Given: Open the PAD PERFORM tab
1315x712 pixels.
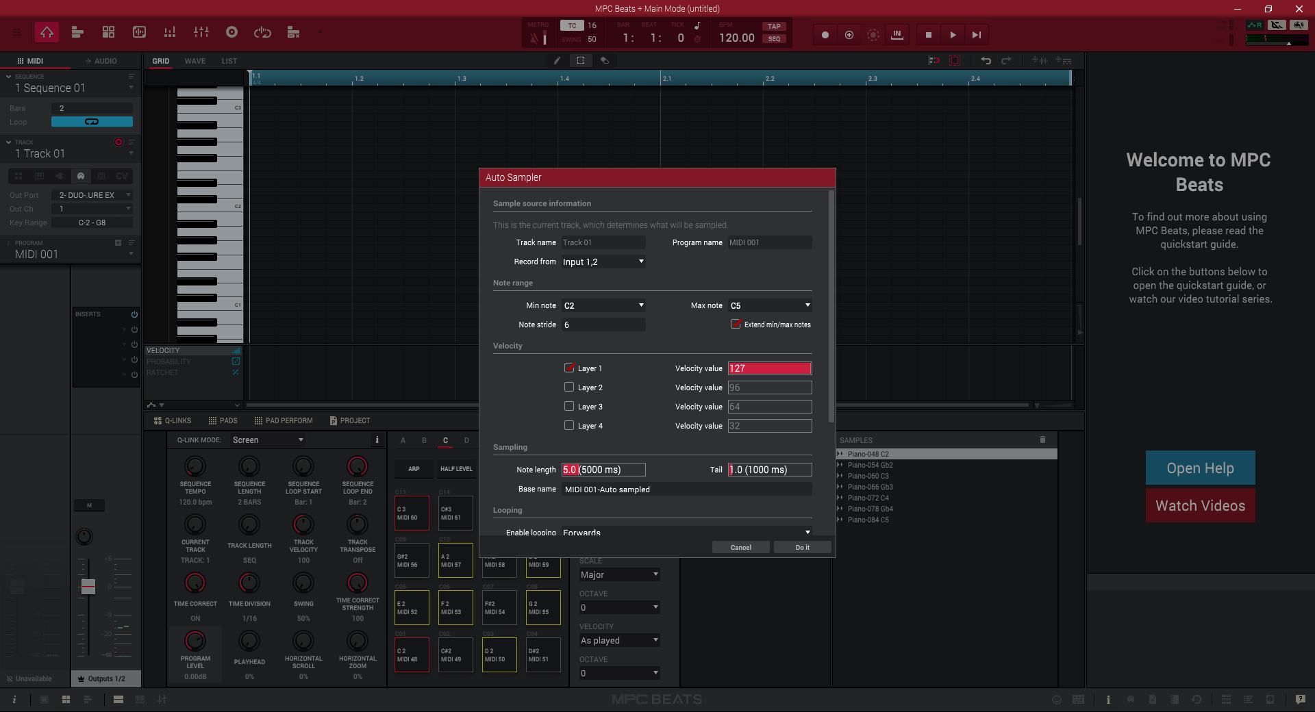Looking at the screenshot, I should coord(284,420).
